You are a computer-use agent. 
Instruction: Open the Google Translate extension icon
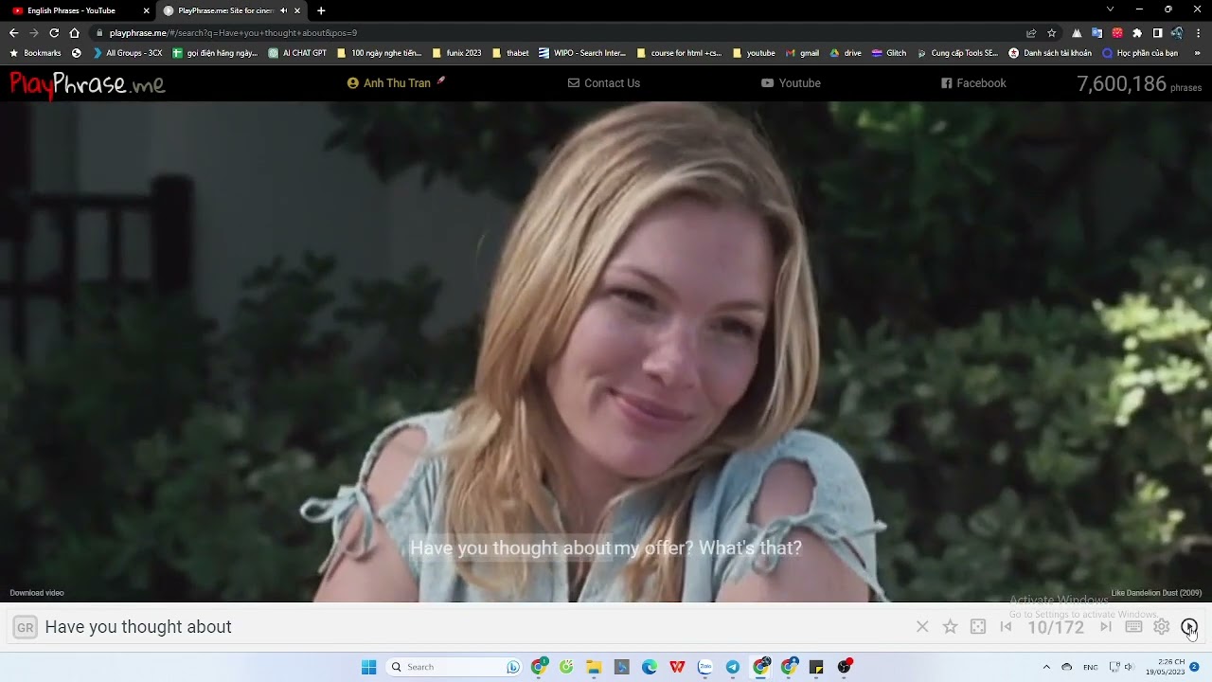pos(1097,32)
